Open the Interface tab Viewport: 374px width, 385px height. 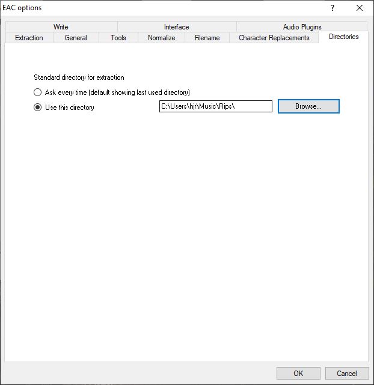[x=177, y=27]
